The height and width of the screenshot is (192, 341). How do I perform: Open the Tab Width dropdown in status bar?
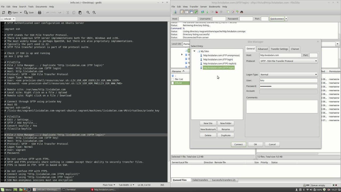pyautogui.click(x=126, y=185)
